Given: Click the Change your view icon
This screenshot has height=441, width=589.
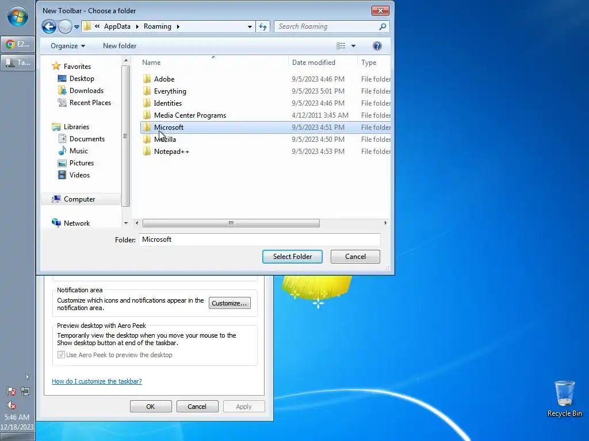Looking at the screenshot, I should (341, 46).
